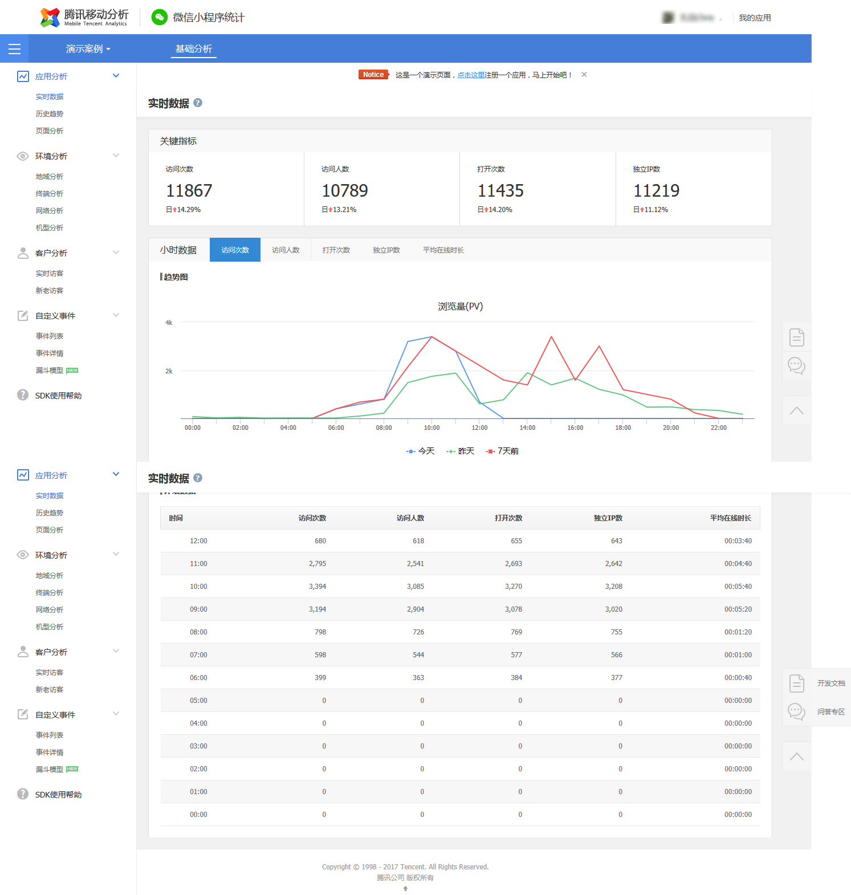
Task: Click the 10:00 row's 访问次数 value 3,394
Action: [317, 587]
